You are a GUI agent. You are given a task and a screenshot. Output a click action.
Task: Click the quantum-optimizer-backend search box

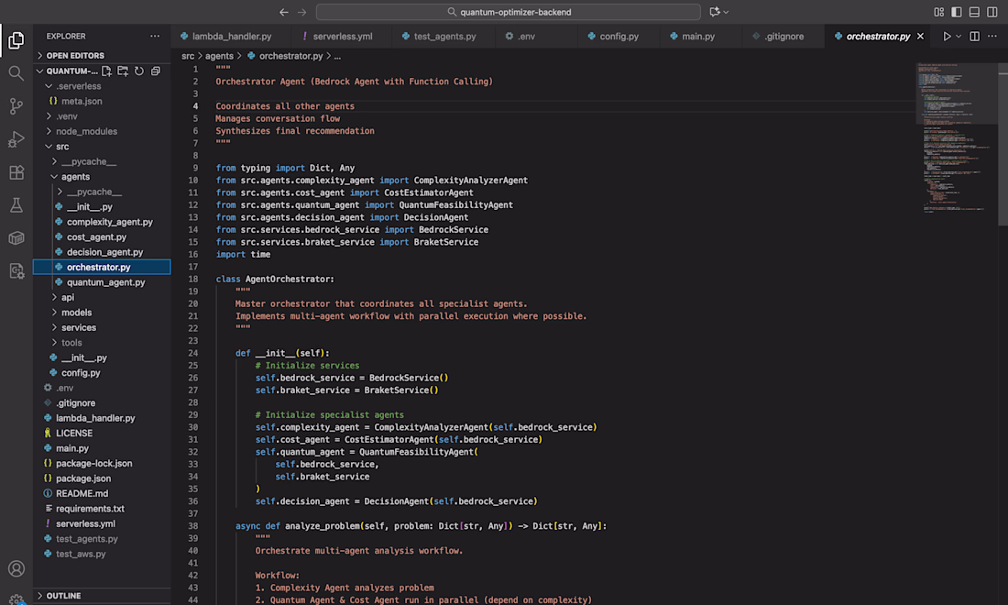click(x=508, y=12)
